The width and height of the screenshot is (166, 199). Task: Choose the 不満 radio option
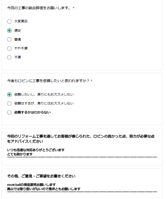point(9,57)
